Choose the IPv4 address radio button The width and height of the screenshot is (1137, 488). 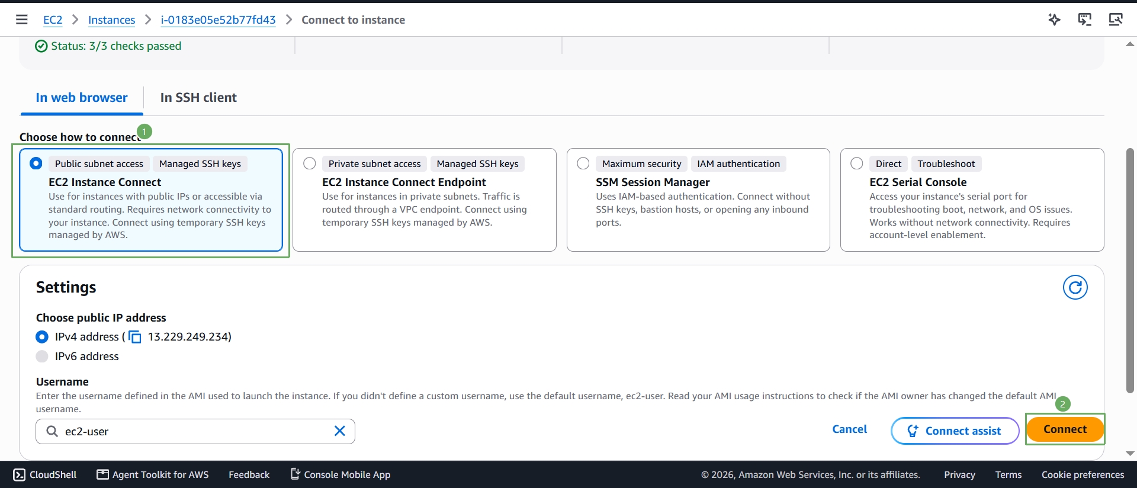tap(42, 337)
